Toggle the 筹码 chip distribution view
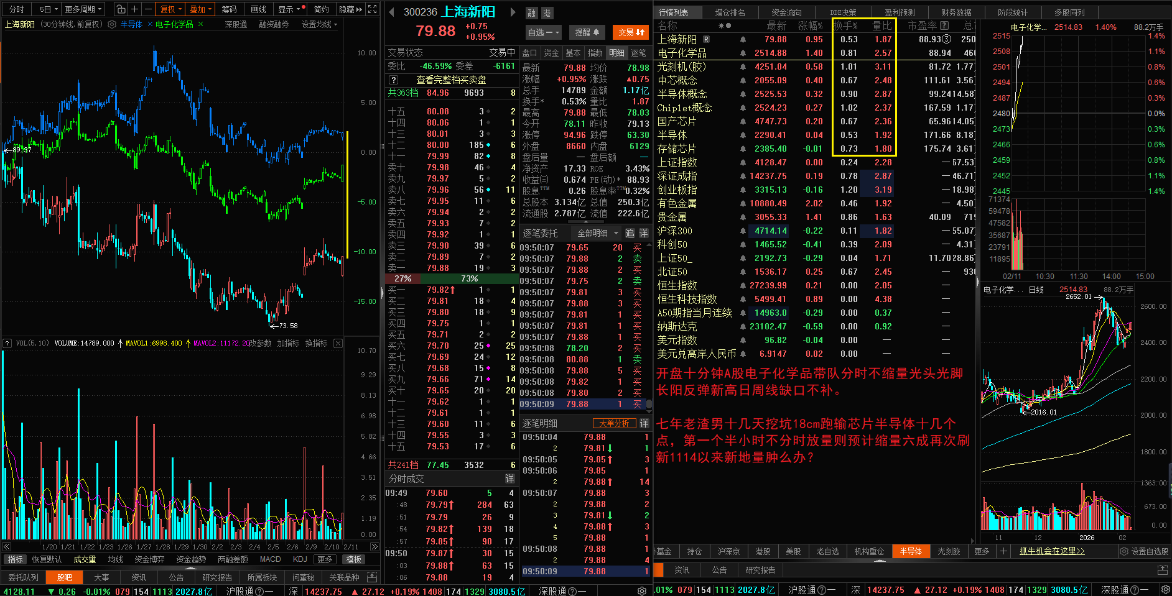This screenshot has height=596, width=1172. point(229,9)
